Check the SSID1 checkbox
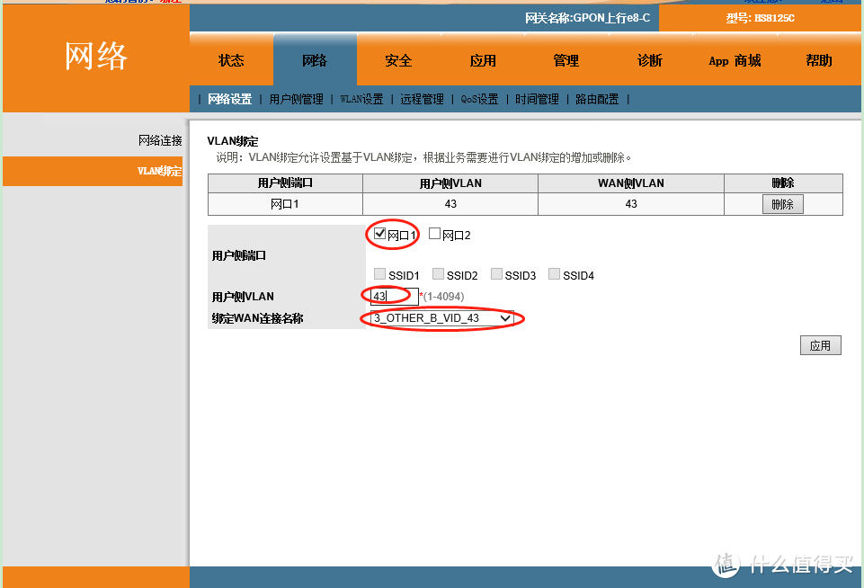This screenshot has height=588, width=864. tap(379, 274)
